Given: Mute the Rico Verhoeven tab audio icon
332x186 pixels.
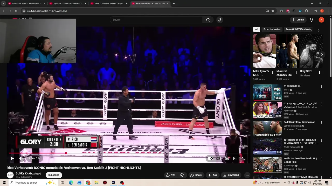Looking at the screenshot, I should pos(163,4).
